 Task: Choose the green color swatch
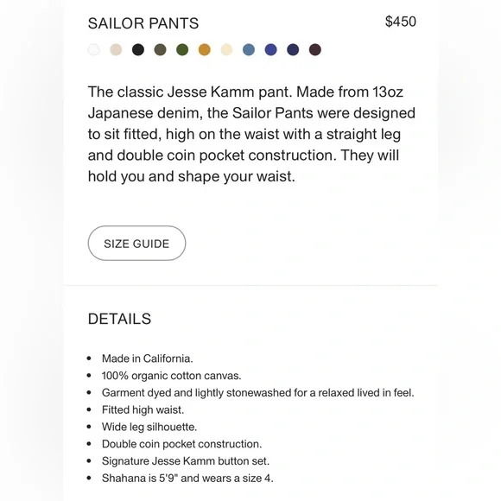click(x=182, y=50)
